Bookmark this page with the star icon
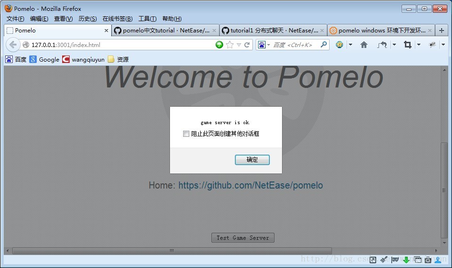 (230, 45)
